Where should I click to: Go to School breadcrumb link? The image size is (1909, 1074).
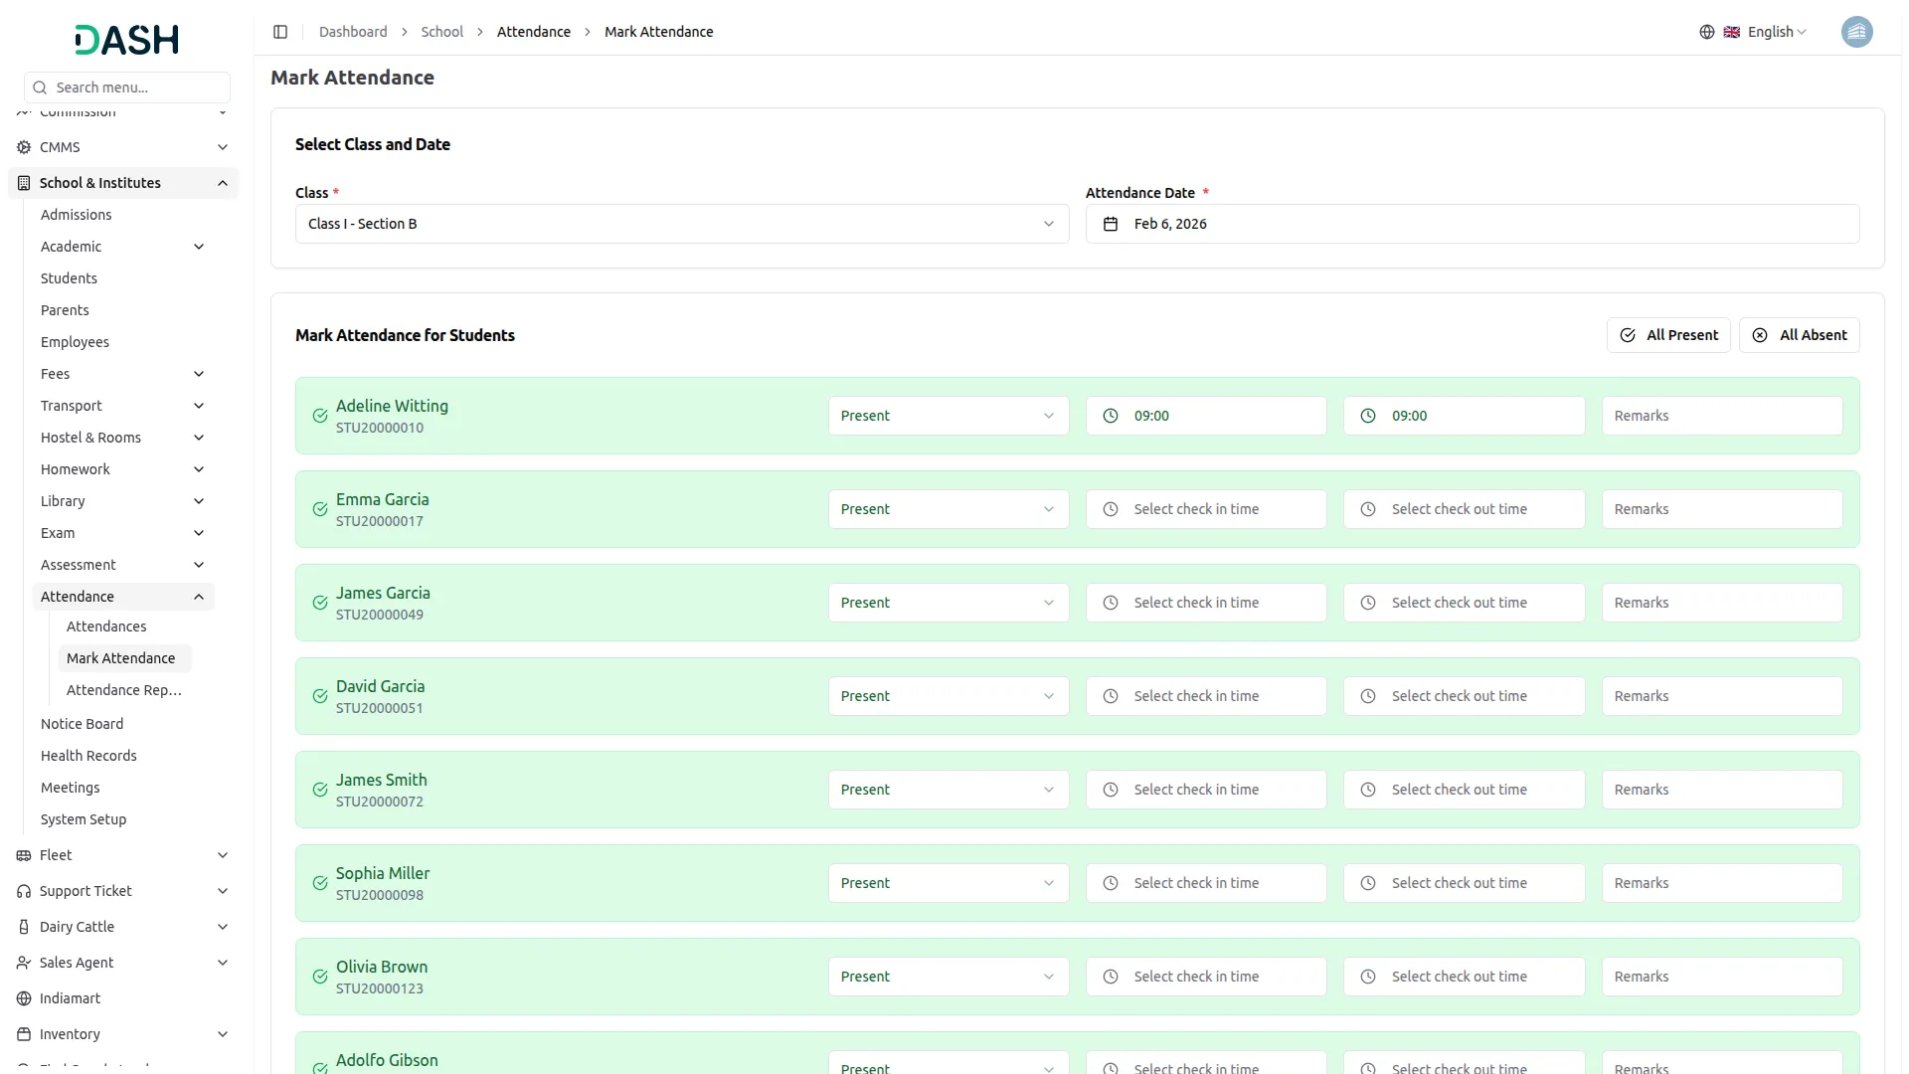[x=441, y=32]
